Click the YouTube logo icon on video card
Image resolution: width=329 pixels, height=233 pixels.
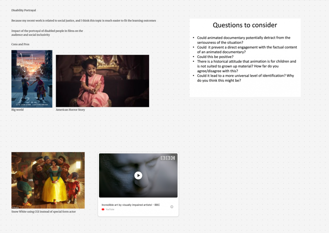pyautogui.click(x=103, y=209)
